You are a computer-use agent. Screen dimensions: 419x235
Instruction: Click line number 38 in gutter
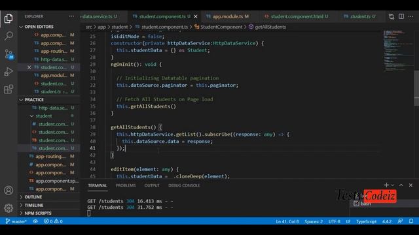[92, 127]
